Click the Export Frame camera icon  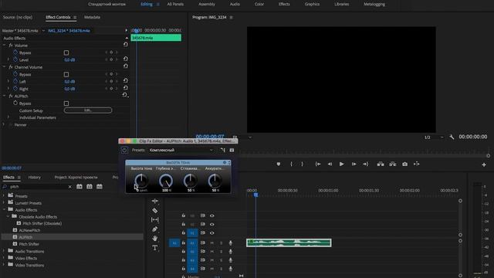404,164
